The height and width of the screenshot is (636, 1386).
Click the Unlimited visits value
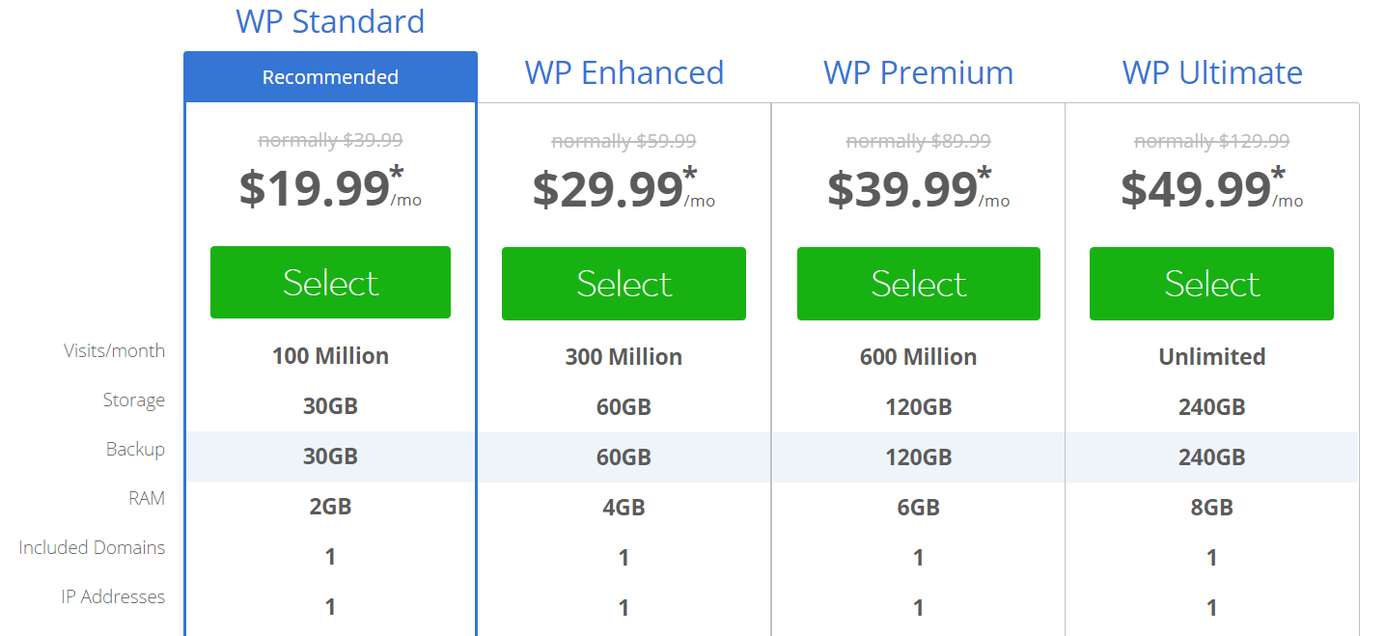(x=1211, y=357)
